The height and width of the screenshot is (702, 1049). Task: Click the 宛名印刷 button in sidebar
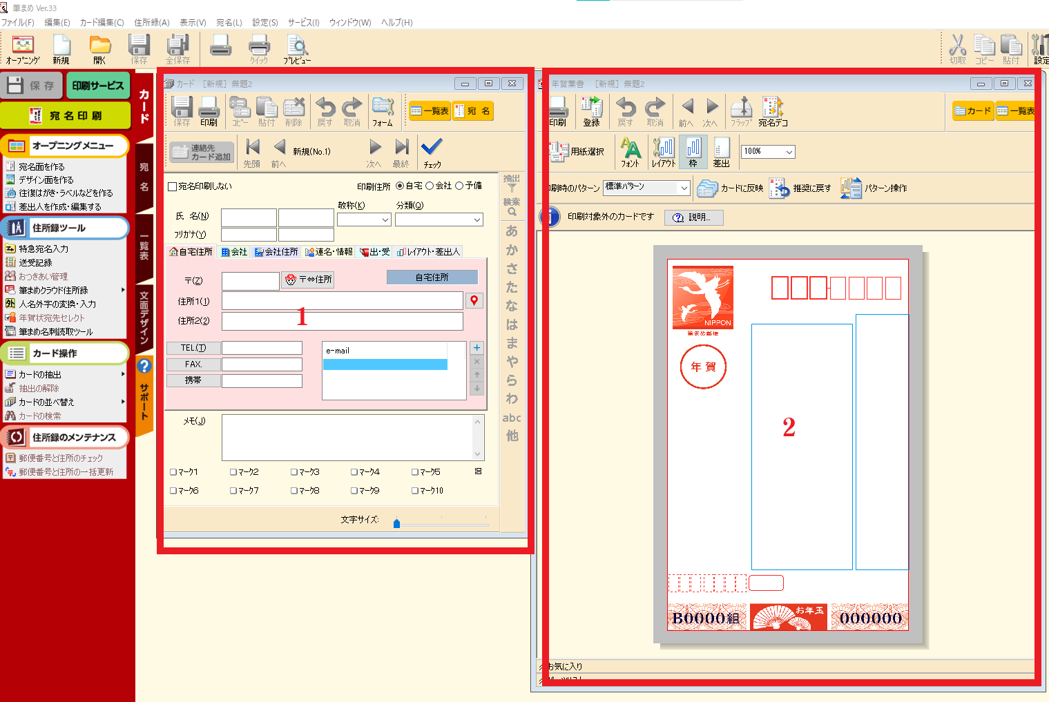[66, 115]
